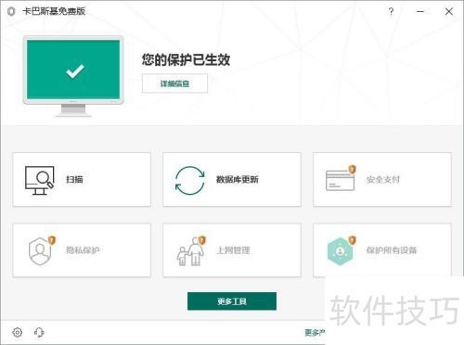Select the 扫描 label text
Image resolution: width=464 pixels, height=345 pixels.
pyautogui.click(x=74, y=180)
